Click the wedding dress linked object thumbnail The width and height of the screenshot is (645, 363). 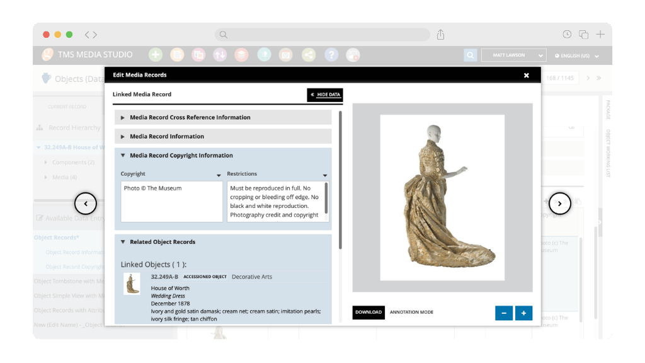pos(132,284)
